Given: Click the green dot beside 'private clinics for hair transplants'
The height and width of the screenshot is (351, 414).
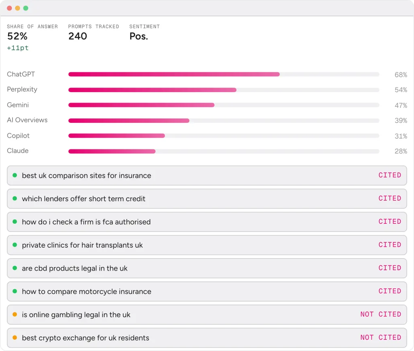Looking at the screenshot, I should pyautogui.click(x=15, y=245).
